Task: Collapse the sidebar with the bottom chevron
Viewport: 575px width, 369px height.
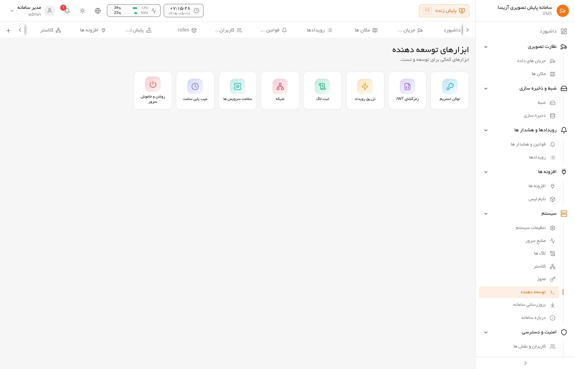Action: (x=525, y=363)
